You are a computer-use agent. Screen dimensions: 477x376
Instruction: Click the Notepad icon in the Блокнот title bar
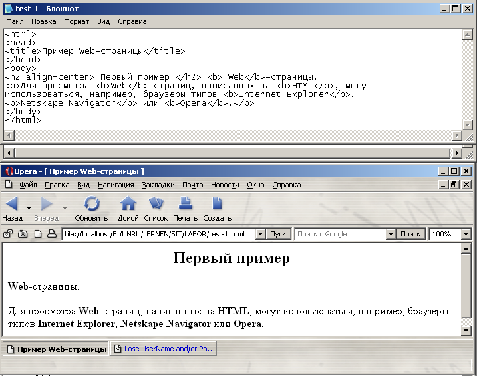pos(9,9)
